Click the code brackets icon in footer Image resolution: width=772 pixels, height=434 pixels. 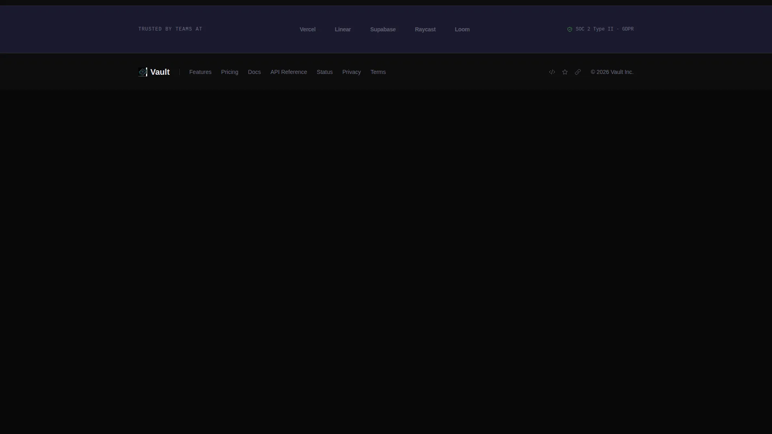(552, 72)
